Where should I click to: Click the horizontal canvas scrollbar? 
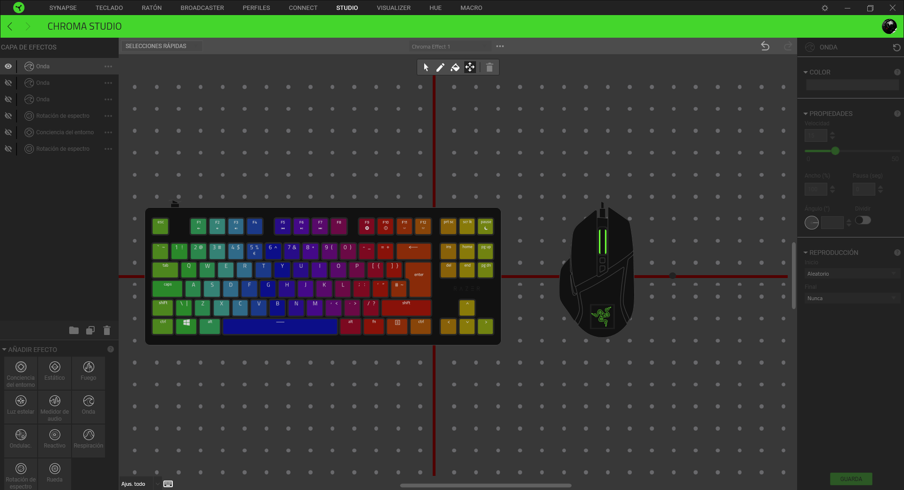tap(485, 485)
